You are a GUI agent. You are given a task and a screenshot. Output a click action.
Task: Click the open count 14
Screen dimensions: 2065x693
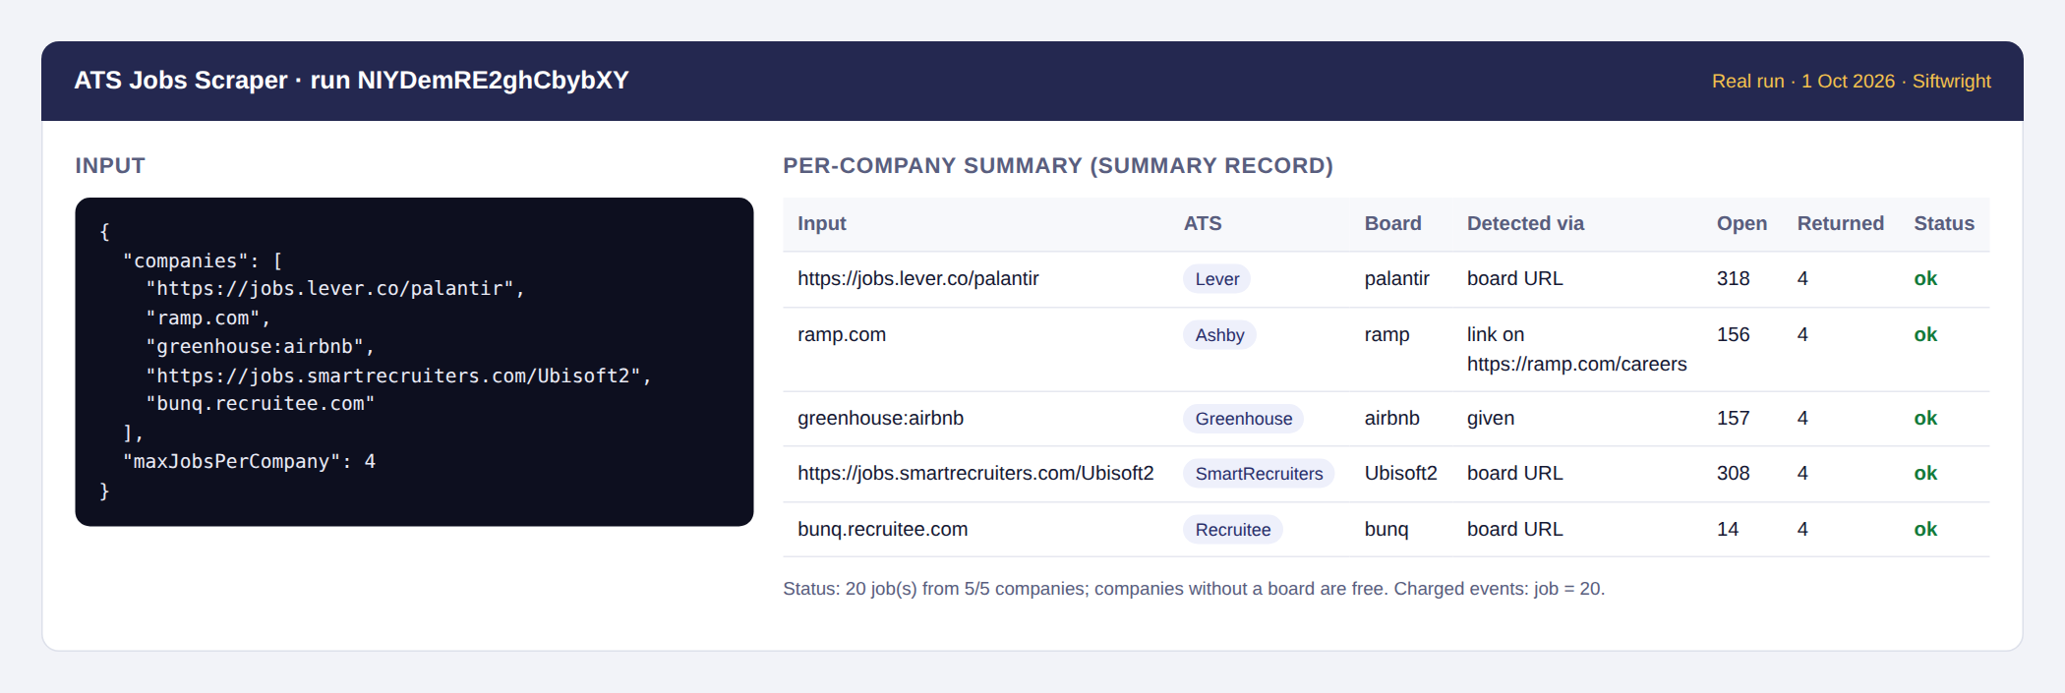(x=1727, y=530)
